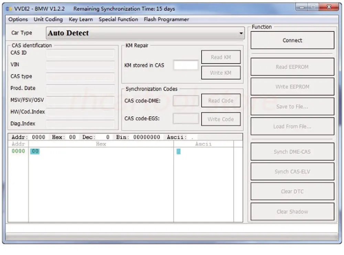344x255 pixels.
Task: Open the Special Function menu
Action: pos(118,19)
